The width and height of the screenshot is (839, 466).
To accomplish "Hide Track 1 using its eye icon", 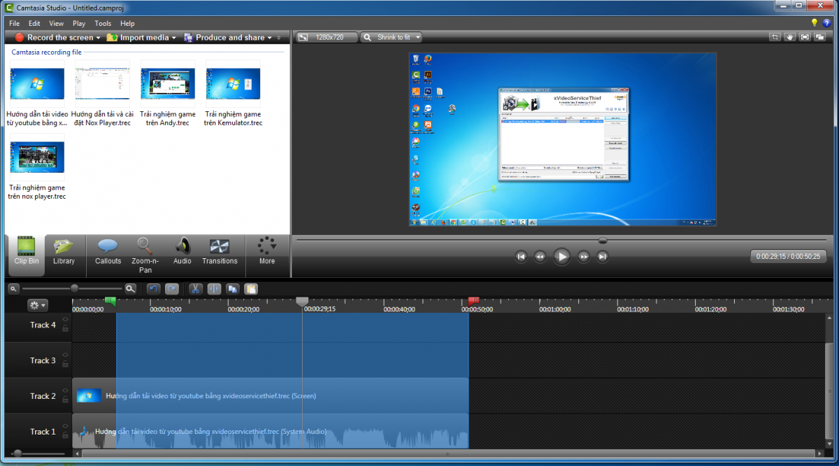I will coord(65,428).
